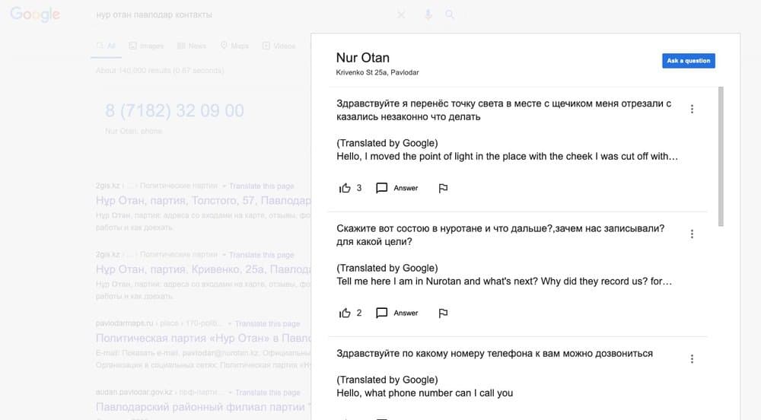Switch to the Videos tab

coord(279,46)
